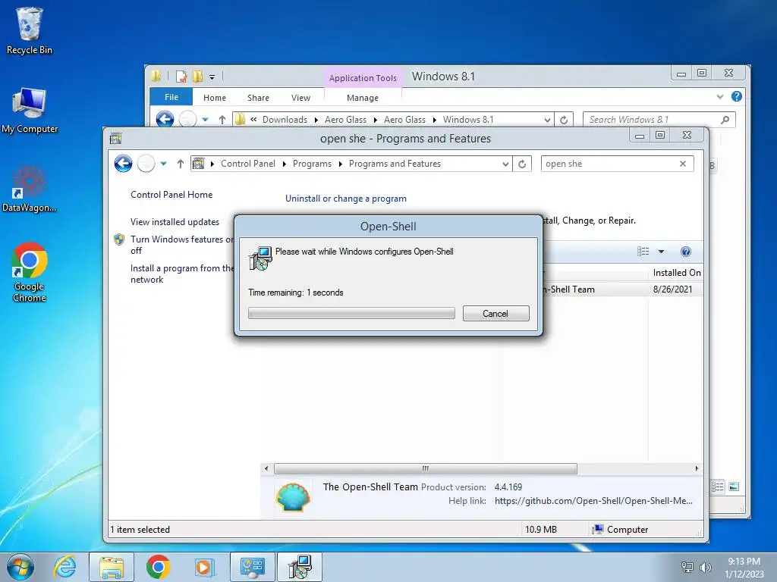Viewport: 777px width, 582px height.
Task: Open Chrome from the taskbar
Action: pos(159,567)
